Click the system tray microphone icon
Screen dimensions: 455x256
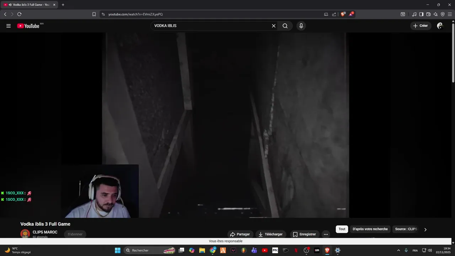click(406, 250)
